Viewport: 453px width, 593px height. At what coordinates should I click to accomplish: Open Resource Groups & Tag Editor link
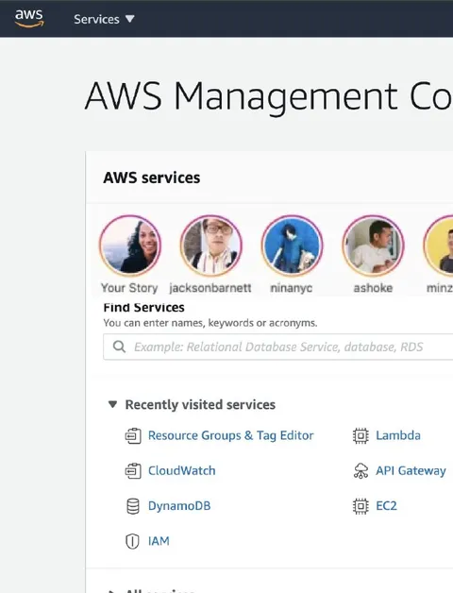click(x=230, y=435)
